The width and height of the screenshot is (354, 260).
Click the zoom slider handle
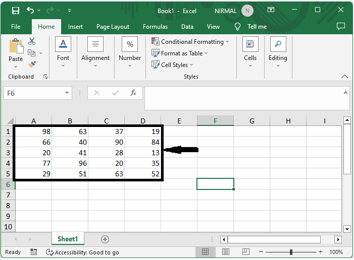tap(291, 252)
